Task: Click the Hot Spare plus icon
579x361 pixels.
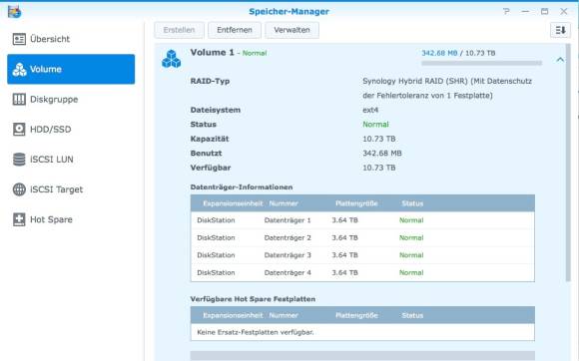Action: [x=19, y=219]
